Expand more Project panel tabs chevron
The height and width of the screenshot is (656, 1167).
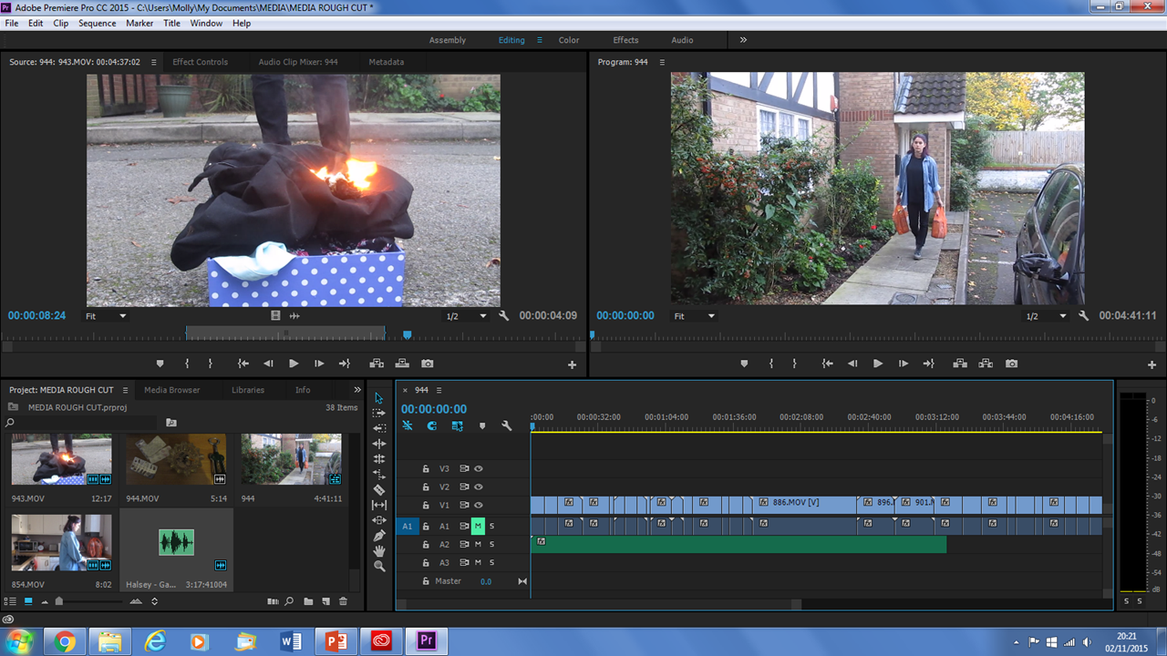click(x=357, y=390)
